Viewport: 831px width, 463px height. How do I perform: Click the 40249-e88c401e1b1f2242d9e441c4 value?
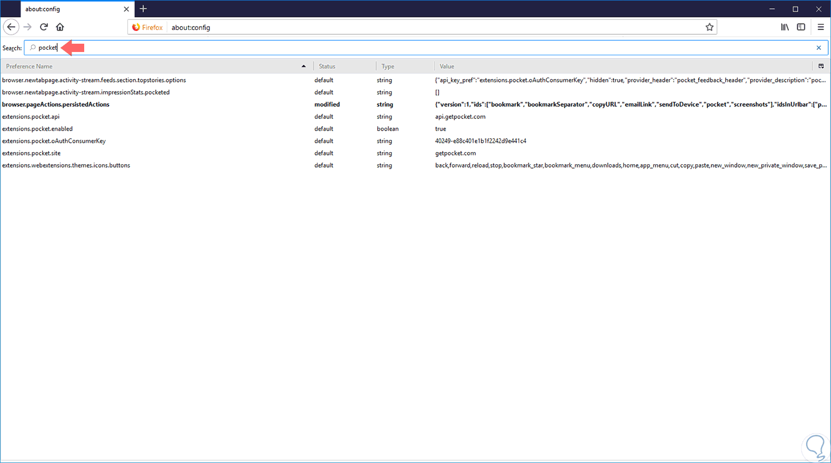pyautogui.click(x=481, y=141)
